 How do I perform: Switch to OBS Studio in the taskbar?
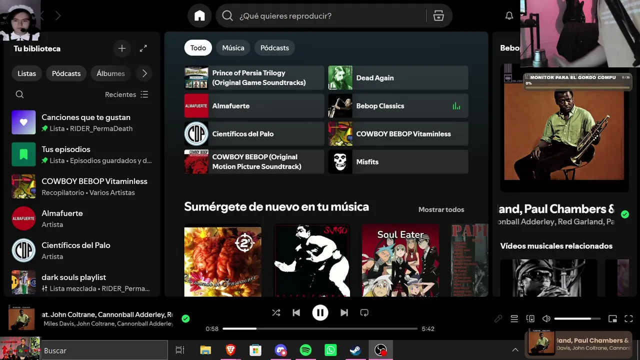pyautogui.click(x=380, y=350)
